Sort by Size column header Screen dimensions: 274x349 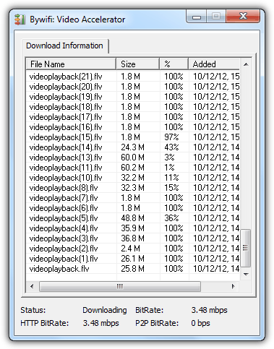(137, 64)
